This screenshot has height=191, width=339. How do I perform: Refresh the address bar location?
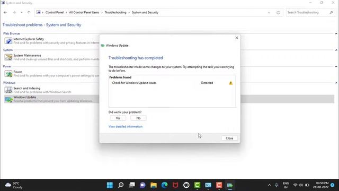[278, 13]
